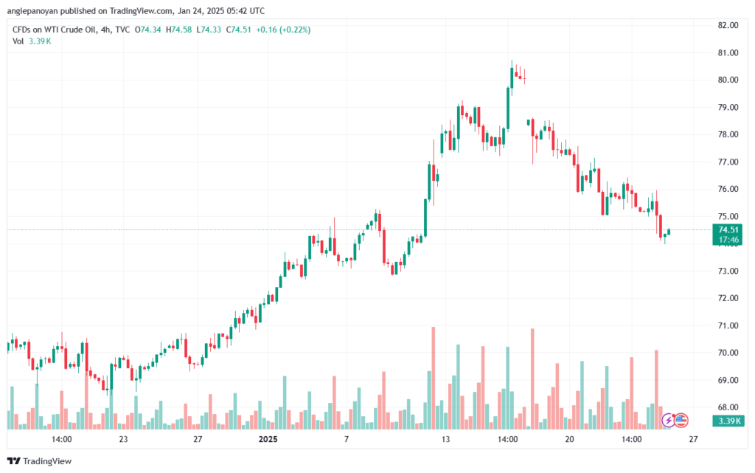Click the 7 date on time axis
The width and height of the screenshot is (755, 473).
pos(347,439)
